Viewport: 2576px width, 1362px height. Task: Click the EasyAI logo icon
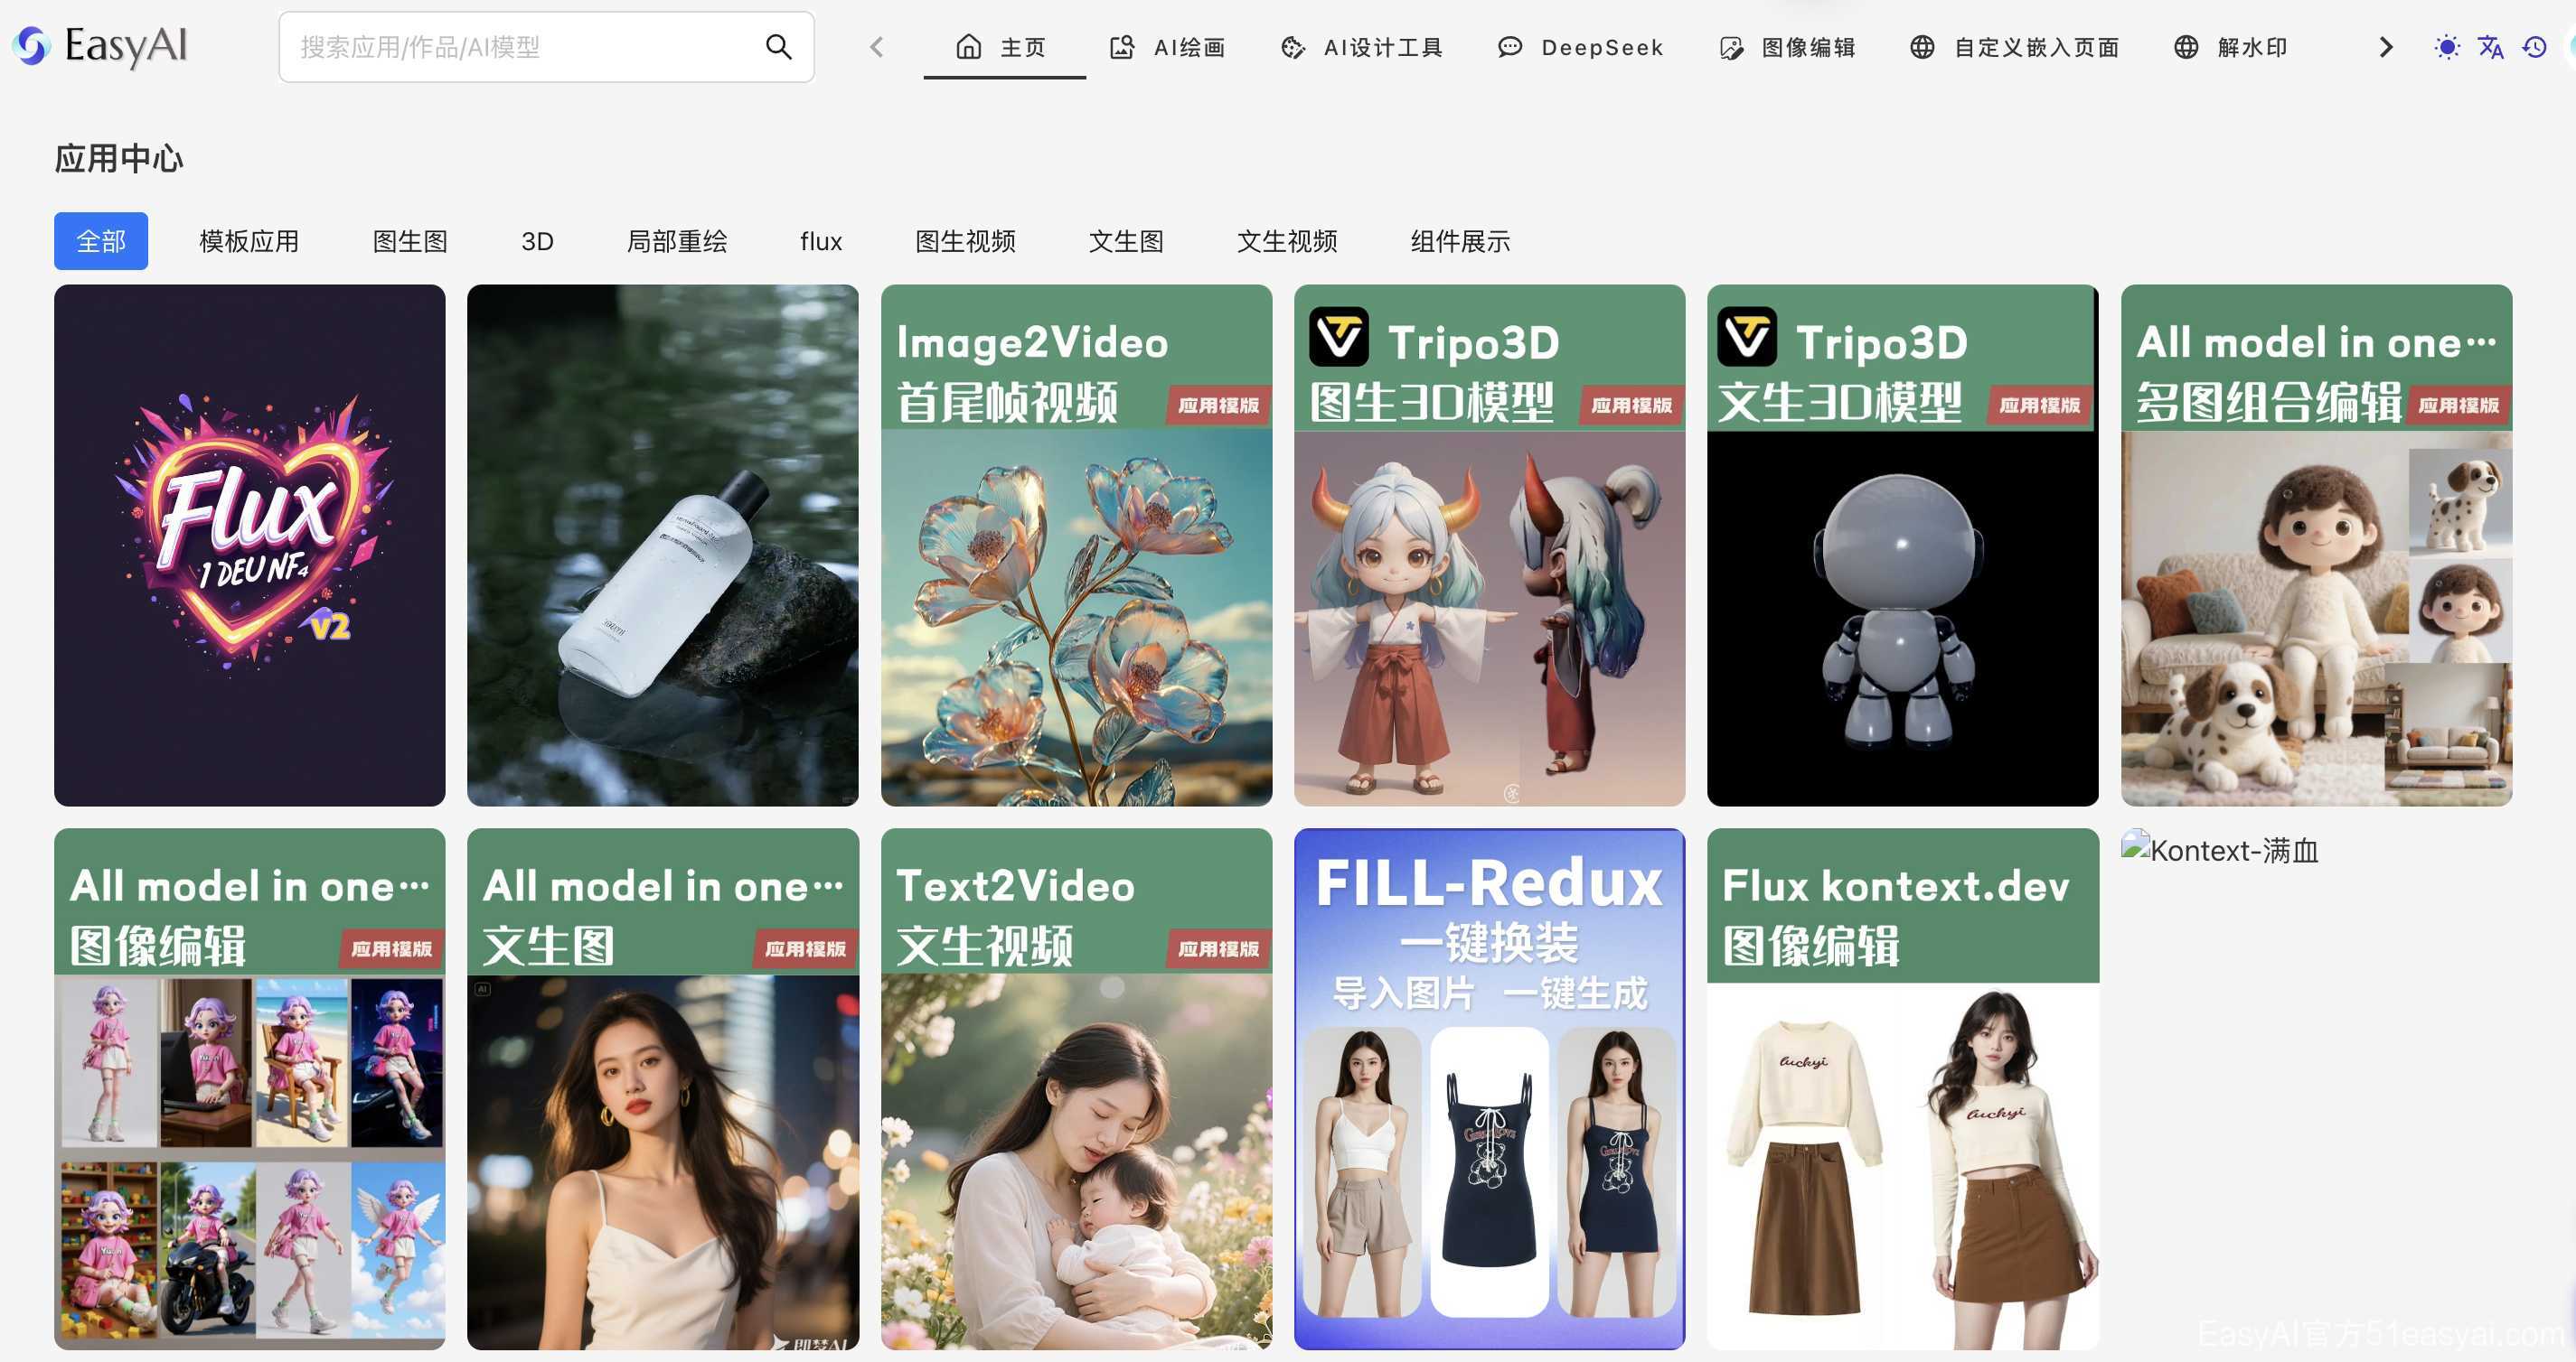coord(32,46)
